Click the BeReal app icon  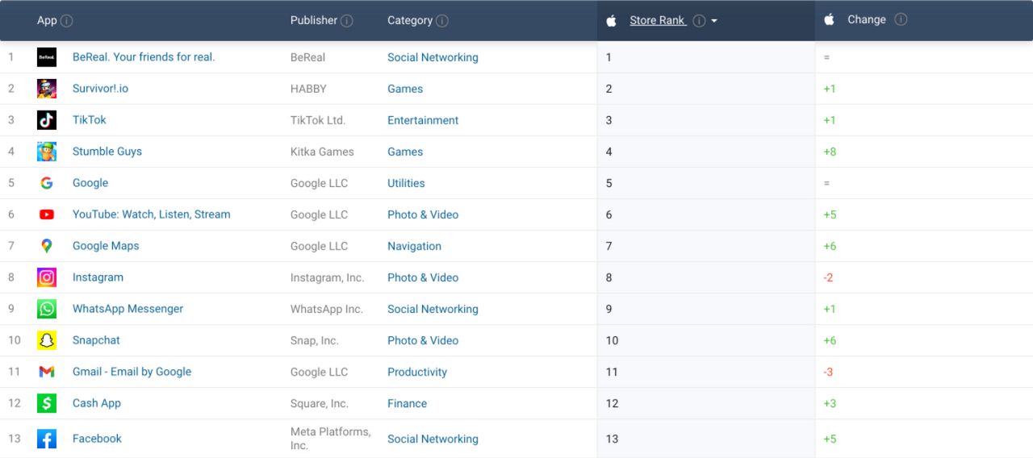47,57
